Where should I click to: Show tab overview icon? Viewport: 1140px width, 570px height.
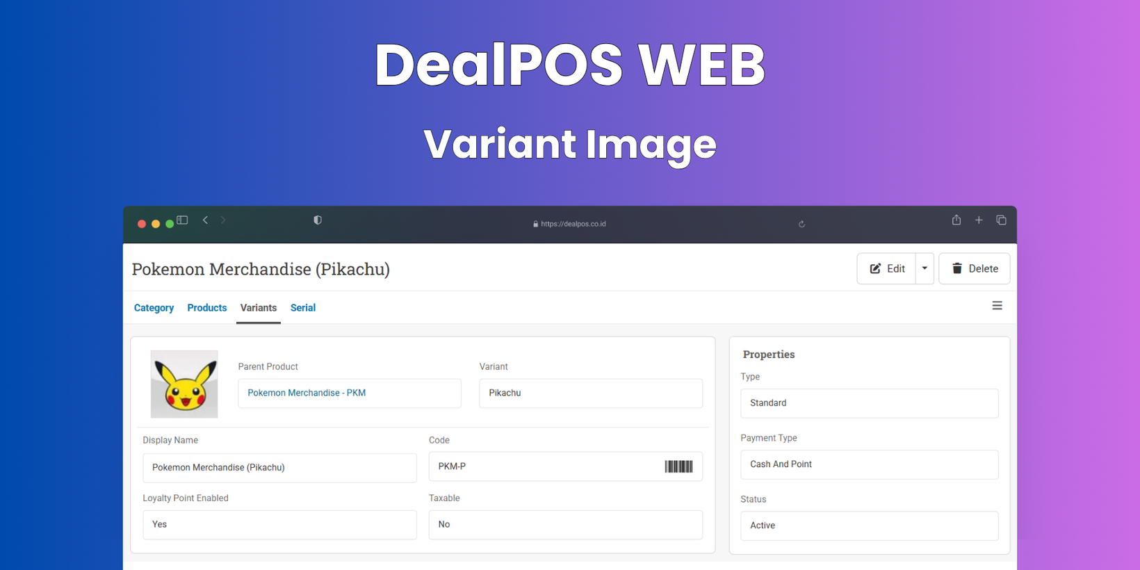[1001, 220]
